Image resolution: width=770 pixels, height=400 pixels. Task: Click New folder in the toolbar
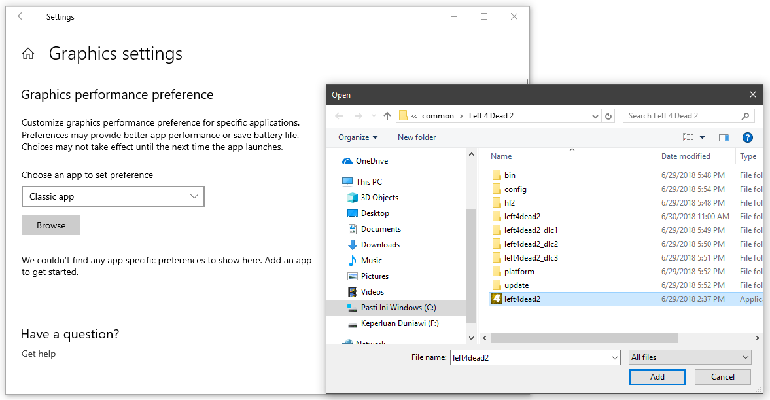pyautogui.click(x=417, y=137)
